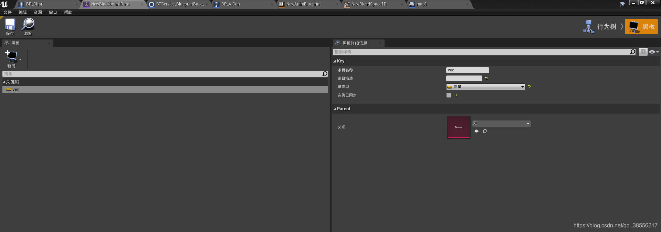Click the Browse (浏览) magnifier icon
This screenshot has width=661, height=232.
28,27
